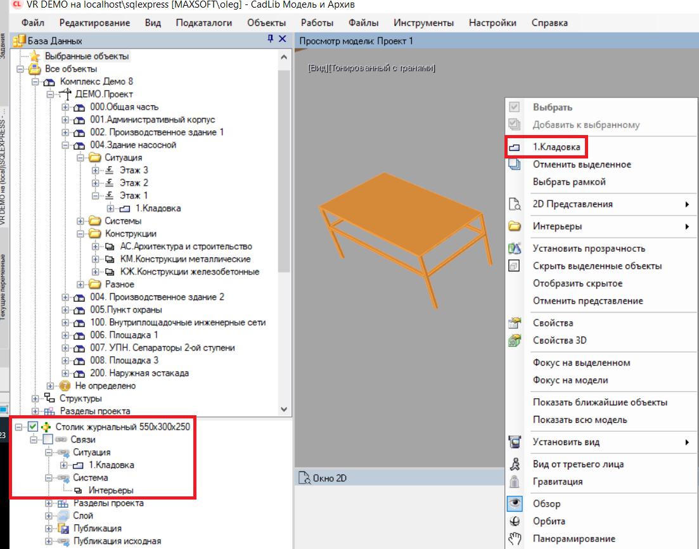Toggle the Обзор view mode
This screenshot has height=549, width=699.
click(515, 504)
